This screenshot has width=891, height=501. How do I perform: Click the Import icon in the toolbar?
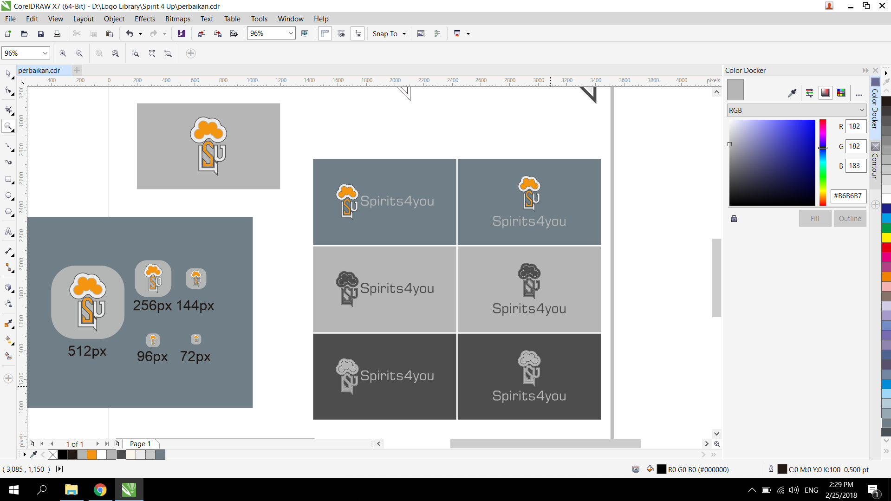pos(201,33)
